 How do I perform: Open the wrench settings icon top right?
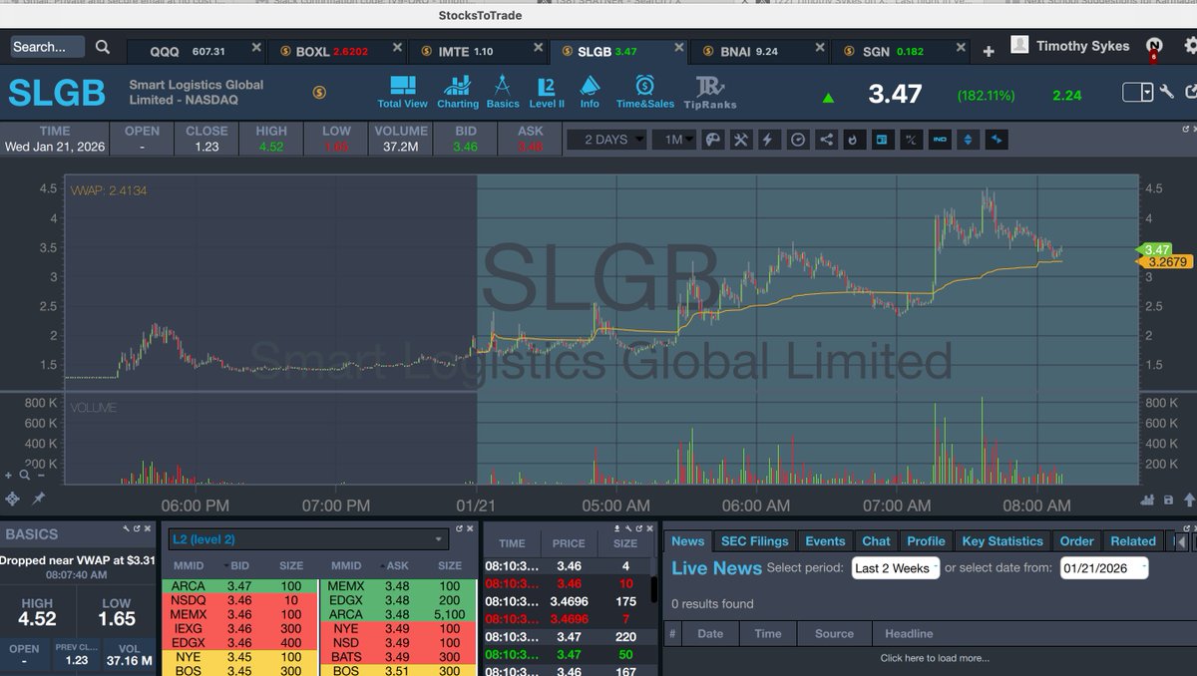1166,93
